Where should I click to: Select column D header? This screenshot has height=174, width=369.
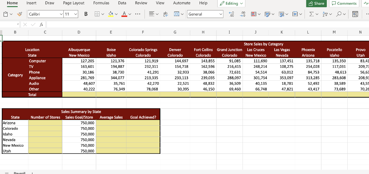[79, 33]
